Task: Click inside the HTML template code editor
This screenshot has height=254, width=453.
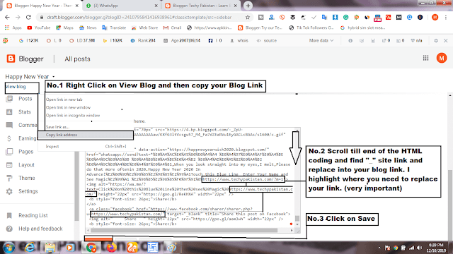Action: tap(190, 177)
